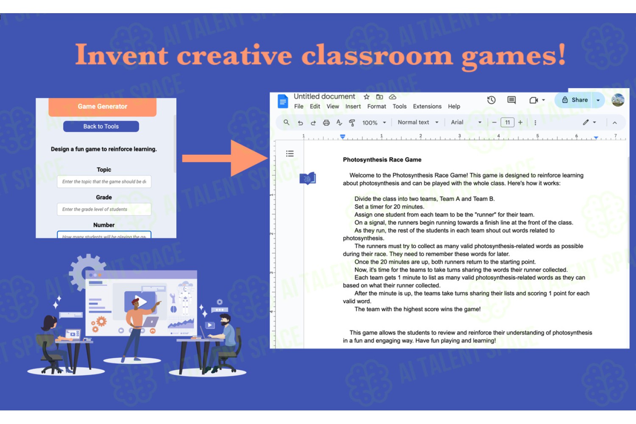Open the Normal text style dropdown
This screenshot has width=636, height=424.
point(418,122)
